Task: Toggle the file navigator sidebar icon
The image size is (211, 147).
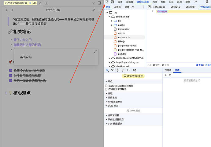Action: pyautogui.click(x=149, y=7)
